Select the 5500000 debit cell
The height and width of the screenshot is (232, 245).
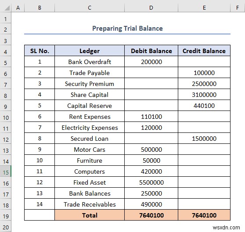151,182
